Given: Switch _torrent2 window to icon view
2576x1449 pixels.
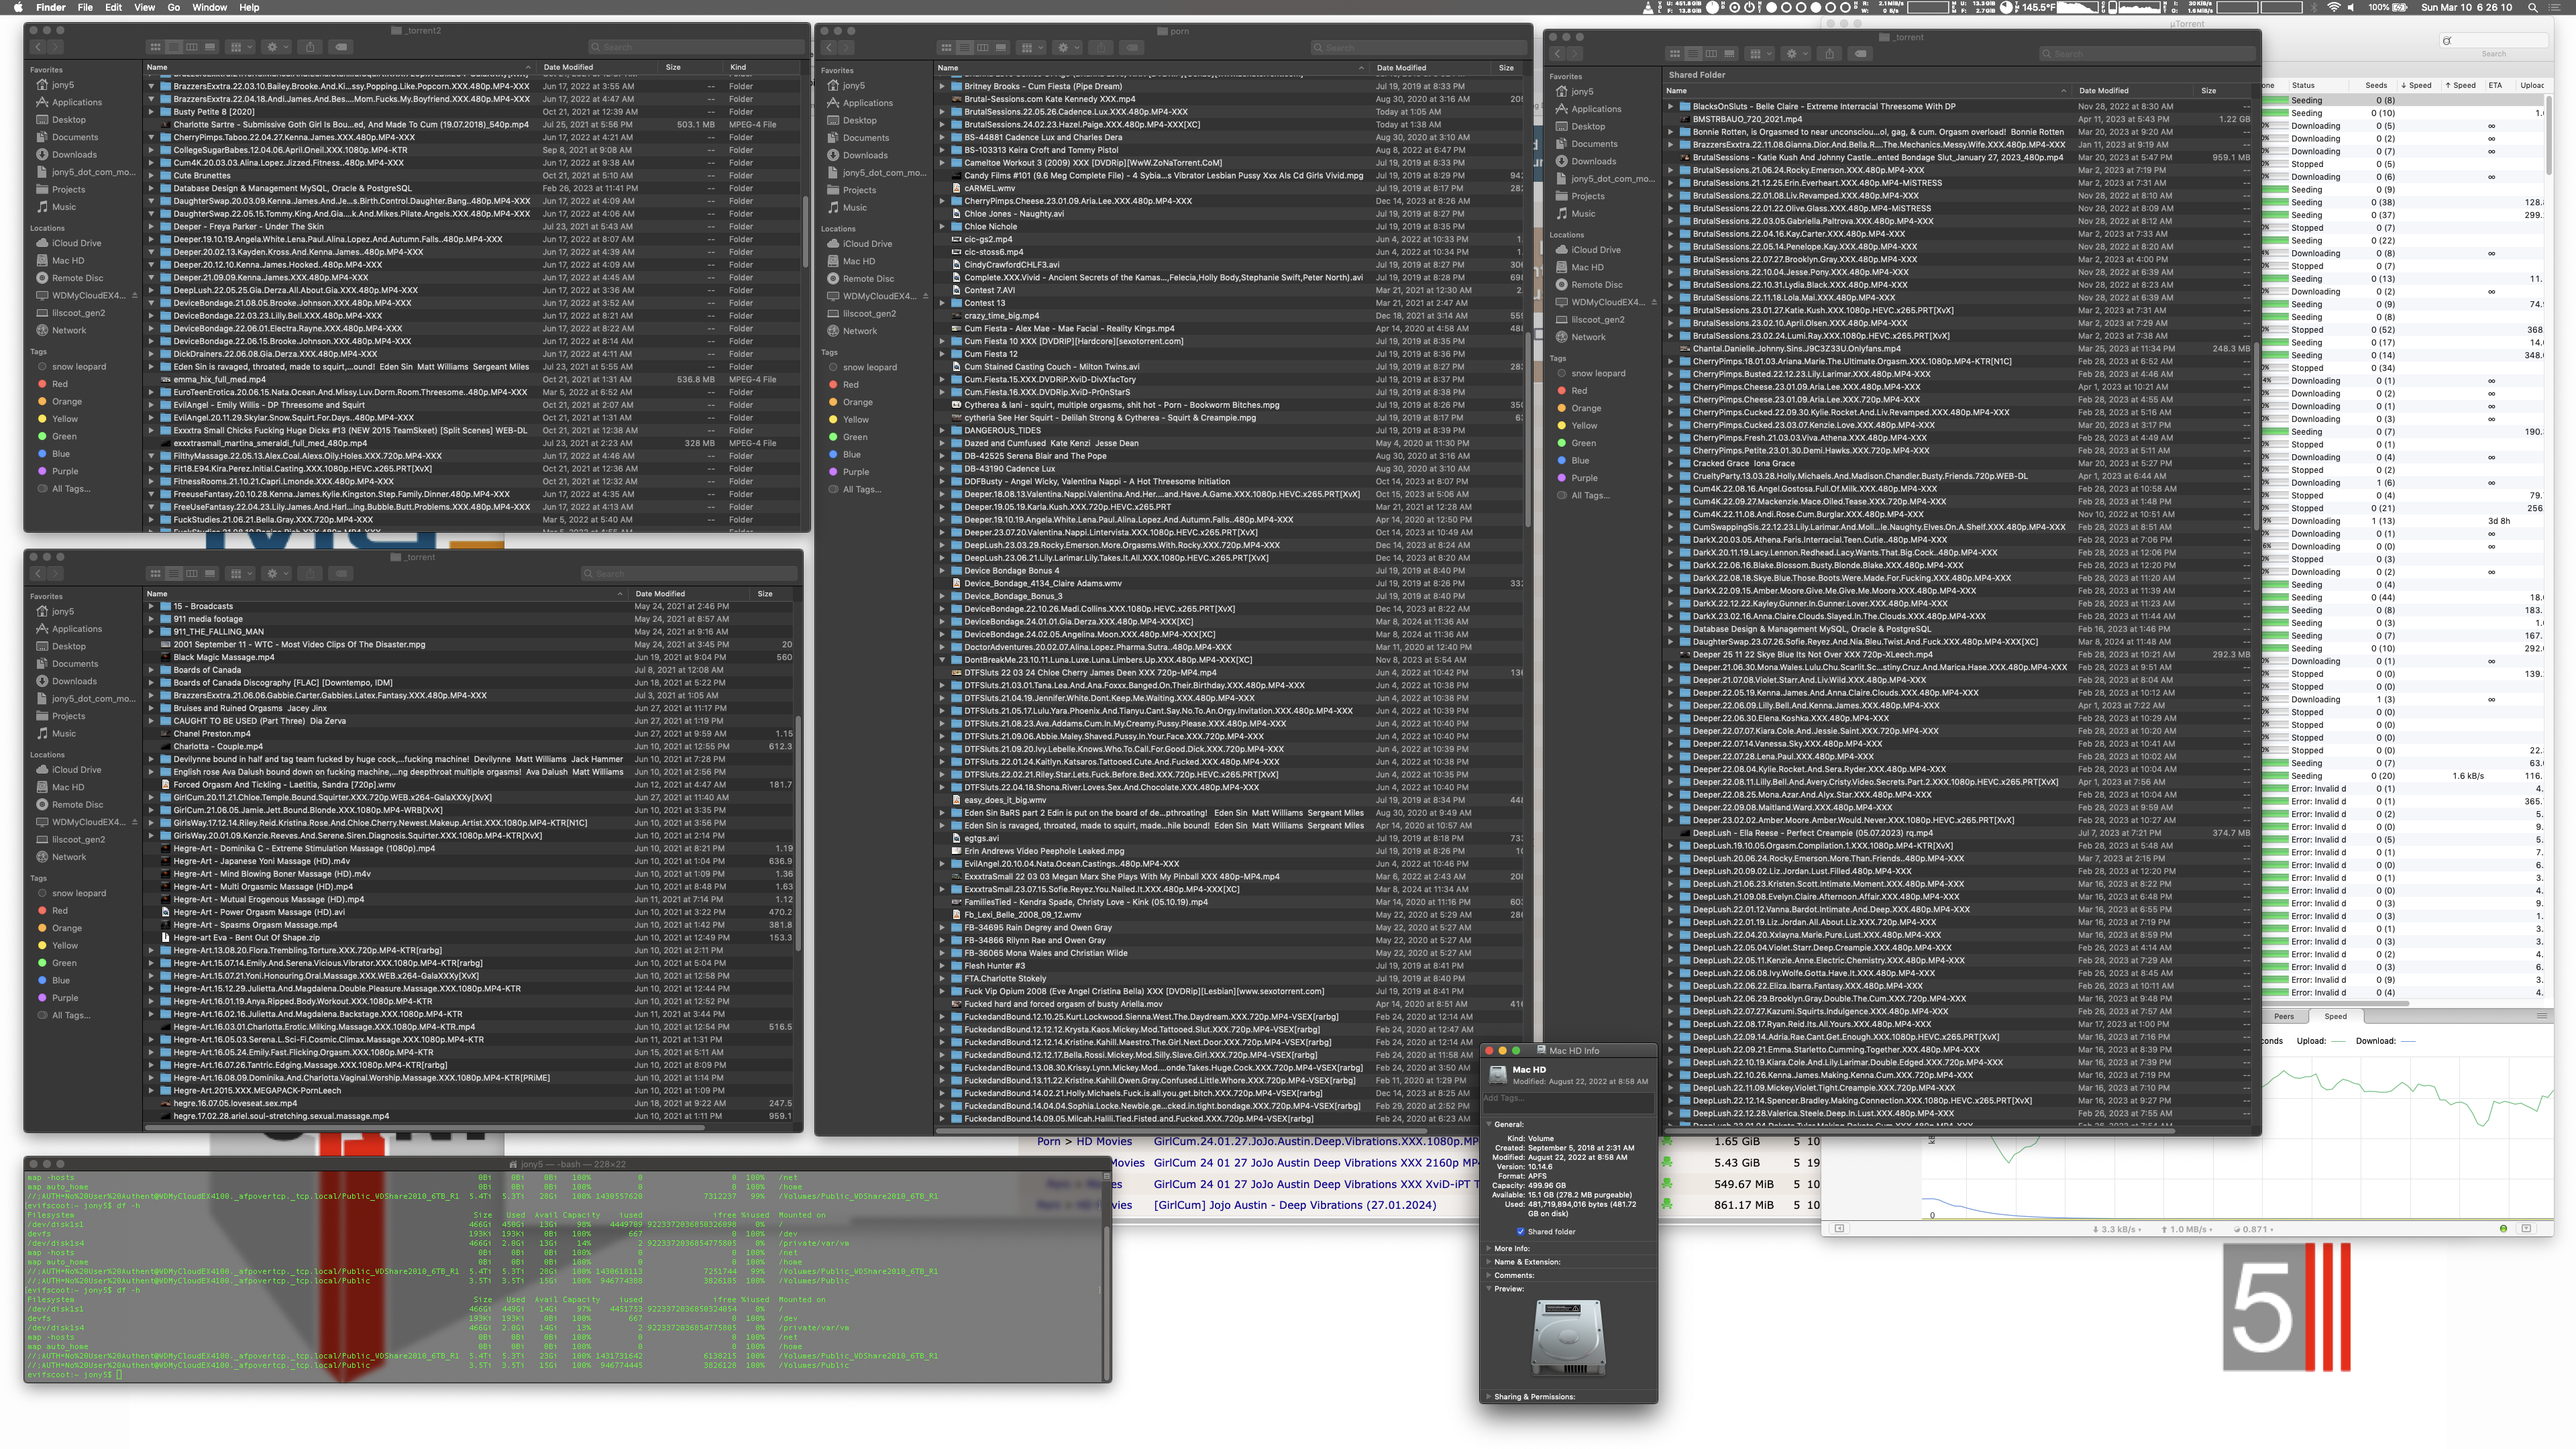Looking at the screenshot, I should pos(155,47).
